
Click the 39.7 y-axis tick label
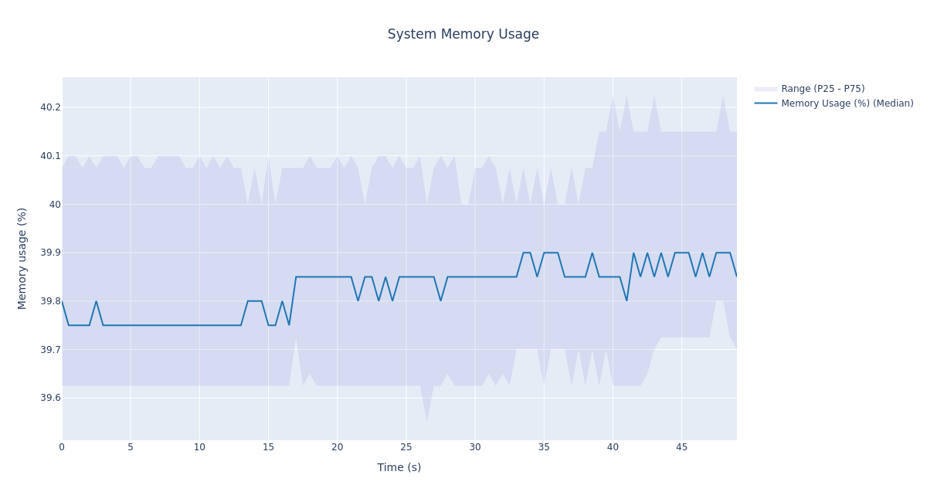tap(50, 350)
